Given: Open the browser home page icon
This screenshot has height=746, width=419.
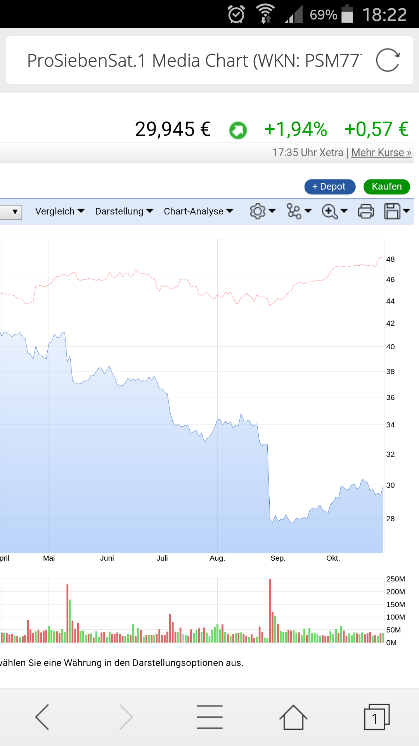Looking at the screenshot, I should 293,717.
